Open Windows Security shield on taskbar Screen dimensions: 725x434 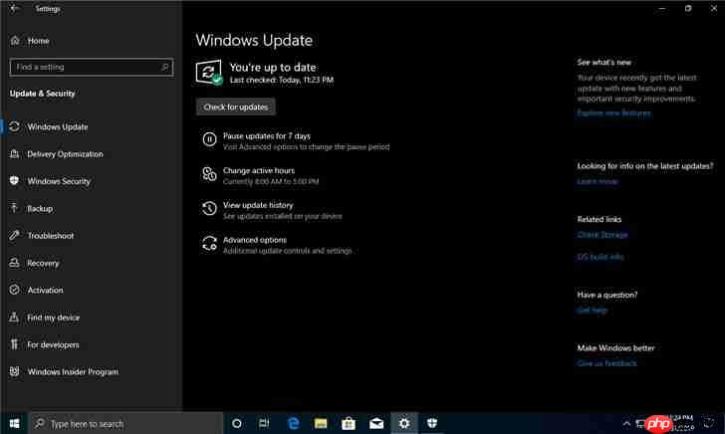[432, 423]
